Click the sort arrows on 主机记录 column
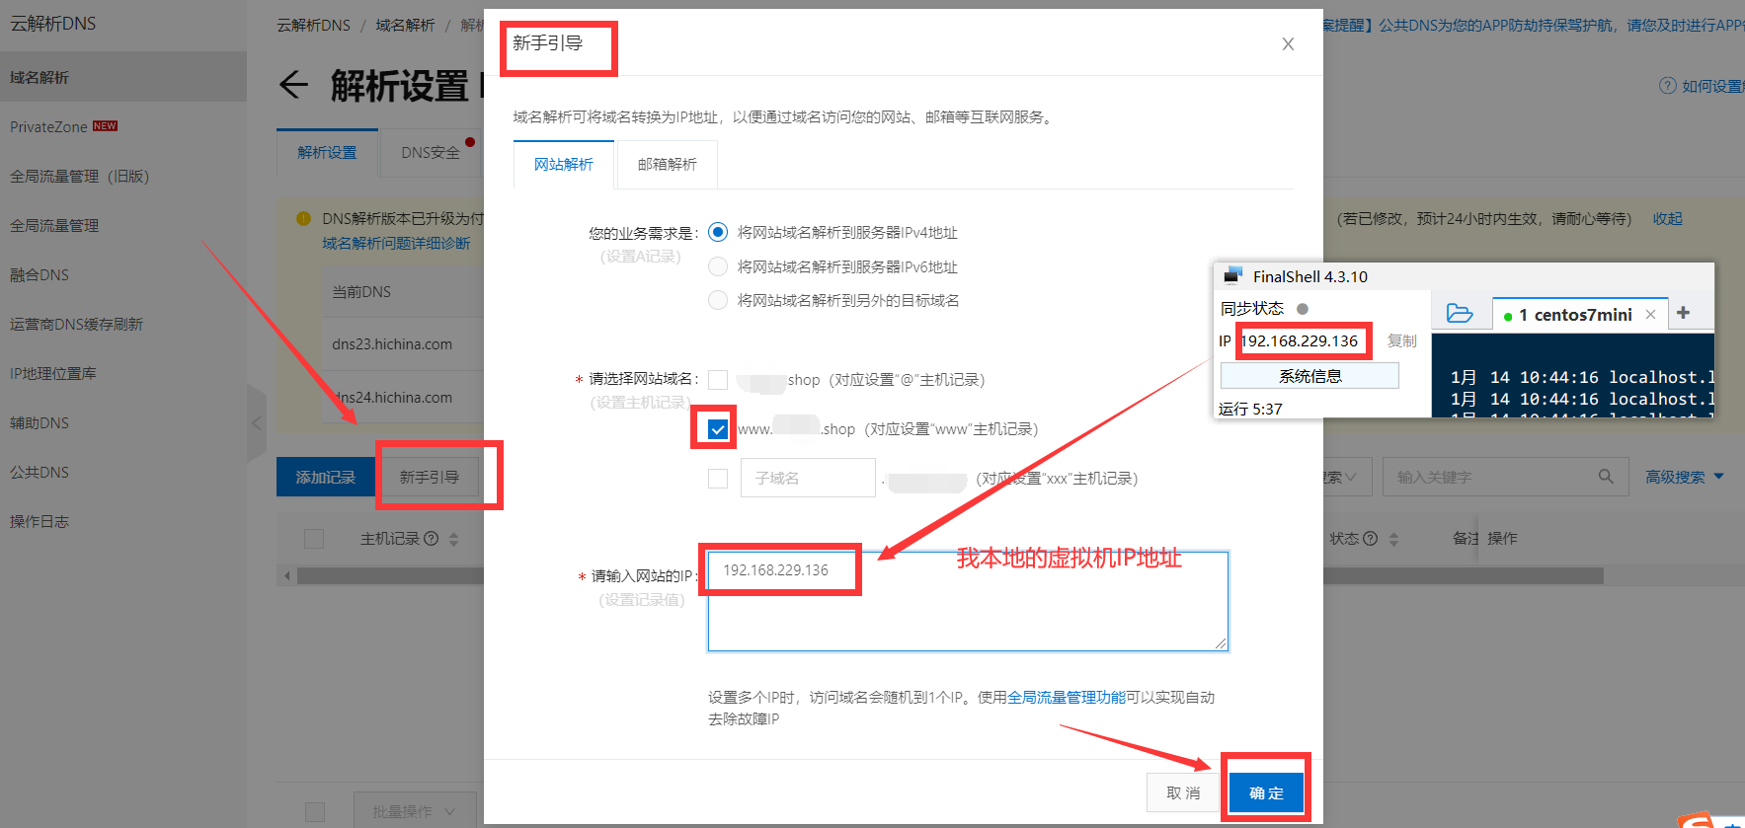Screen dimensions: 1745x828 (453, 539)
